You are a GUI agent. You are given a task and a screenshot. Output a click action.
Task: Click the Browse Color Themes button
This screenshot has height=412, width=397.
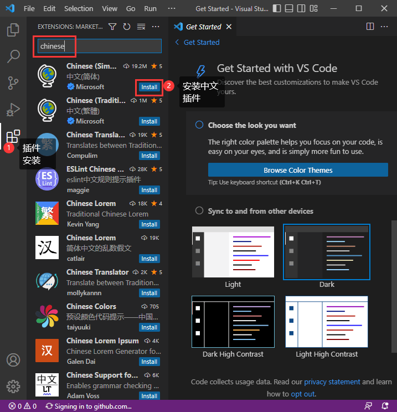[298, 170]
